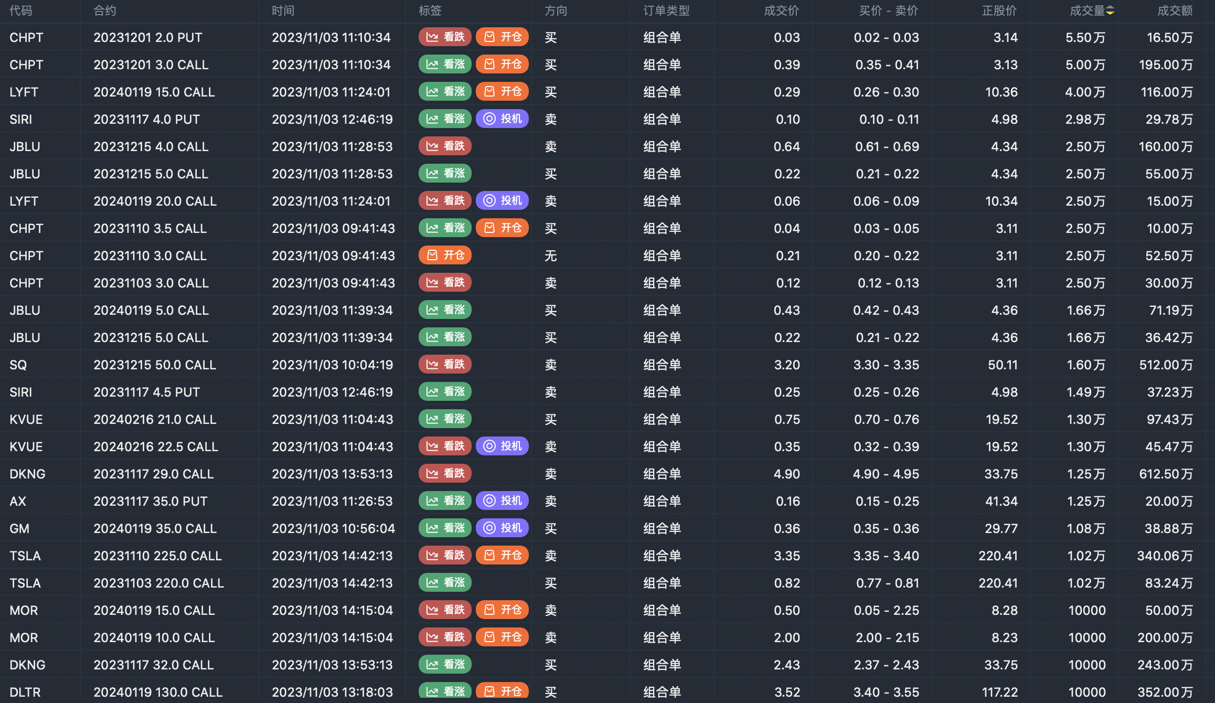Click 看跌 tag on JBLU 20231215 4.0 CALL row
1215x703 pixels.
(x=445, y=146)
